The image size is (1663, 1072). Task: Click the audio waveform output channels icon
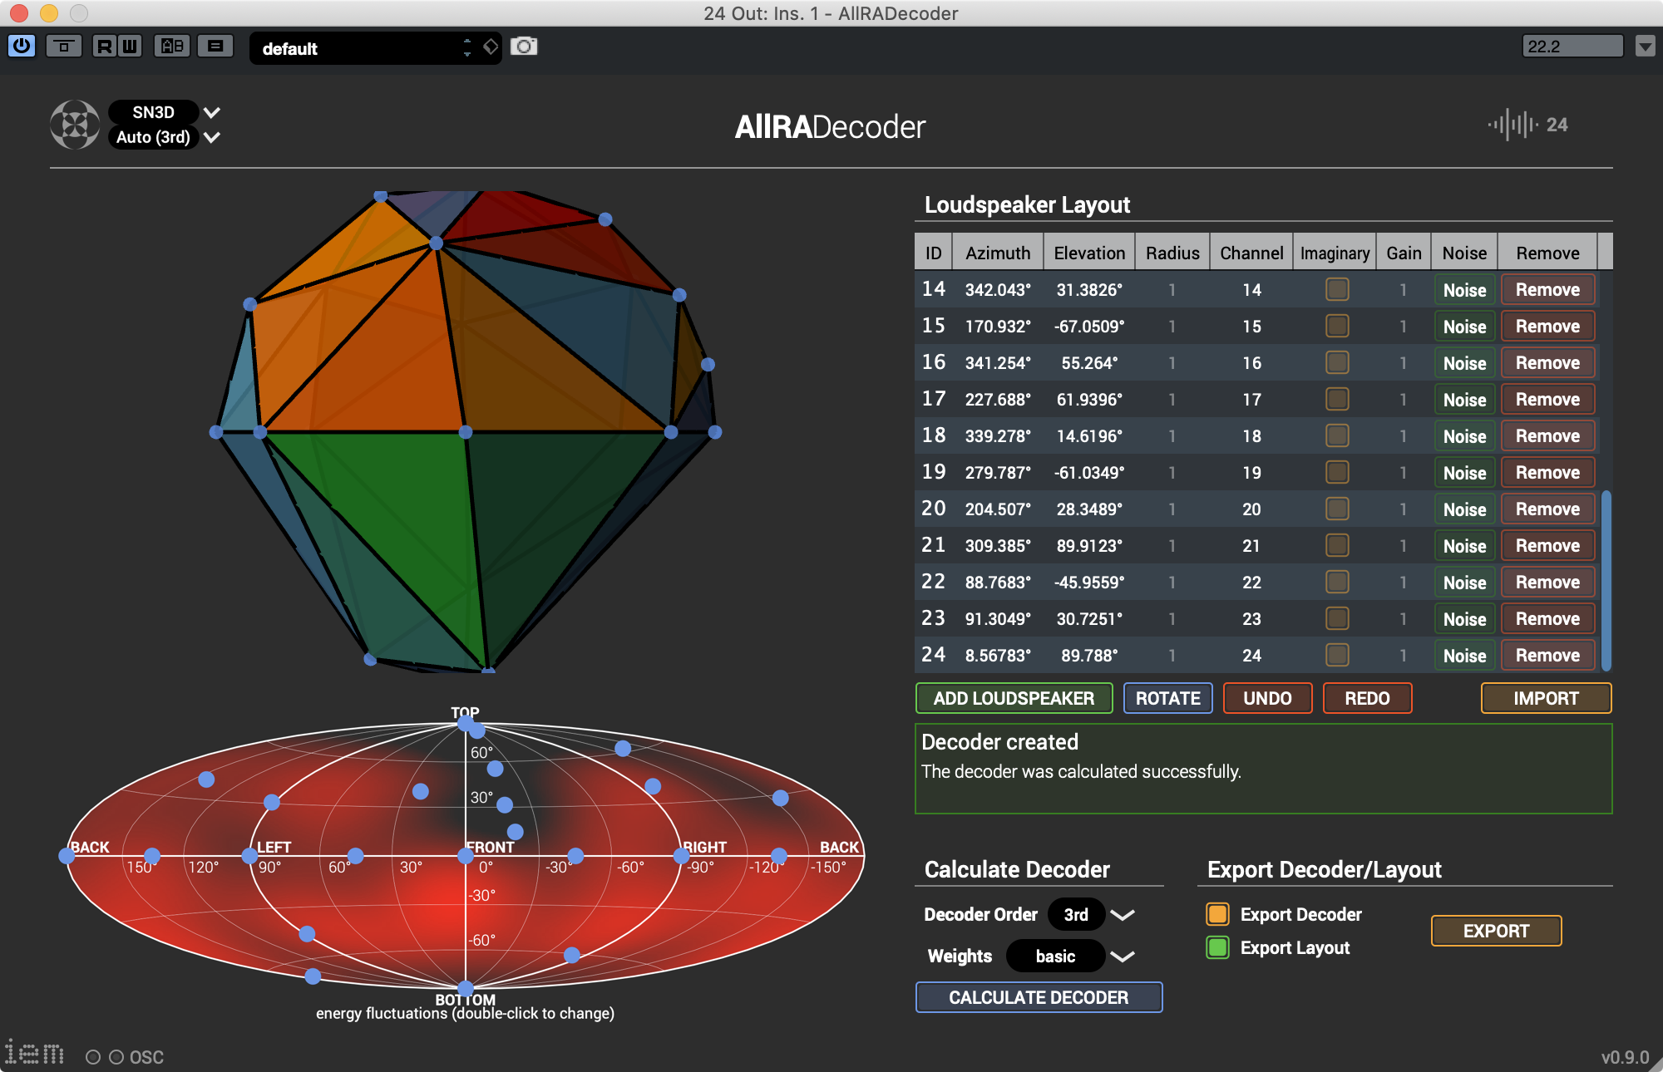click(1512, 125)
